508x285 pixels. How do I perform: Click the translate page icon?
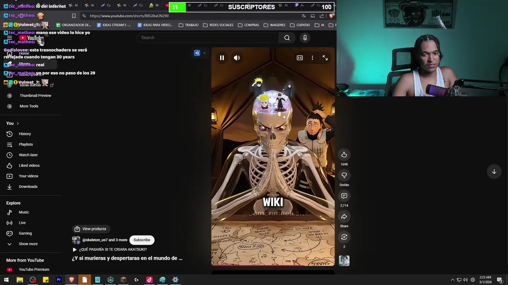(x=304, y=16)
